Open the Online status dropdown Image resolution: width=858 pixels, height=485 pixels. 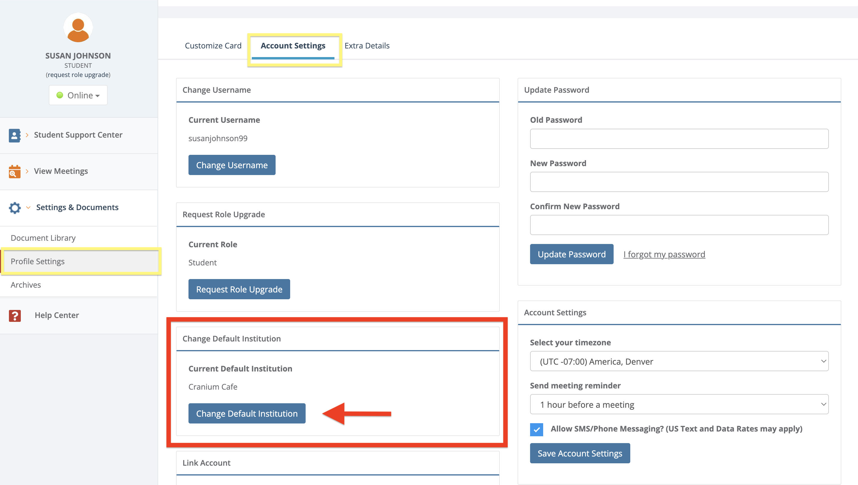pos(78,95)
